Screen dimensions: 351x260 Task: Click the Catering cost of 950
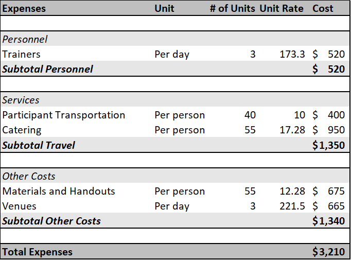[328, 130]
